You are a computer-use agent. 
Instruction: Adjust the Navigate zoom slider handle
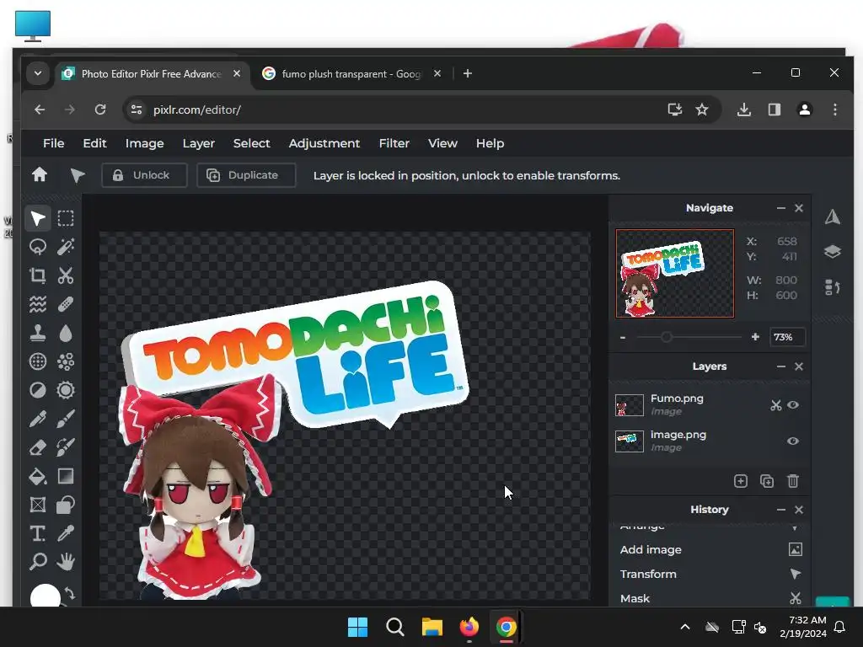[666, 337]
